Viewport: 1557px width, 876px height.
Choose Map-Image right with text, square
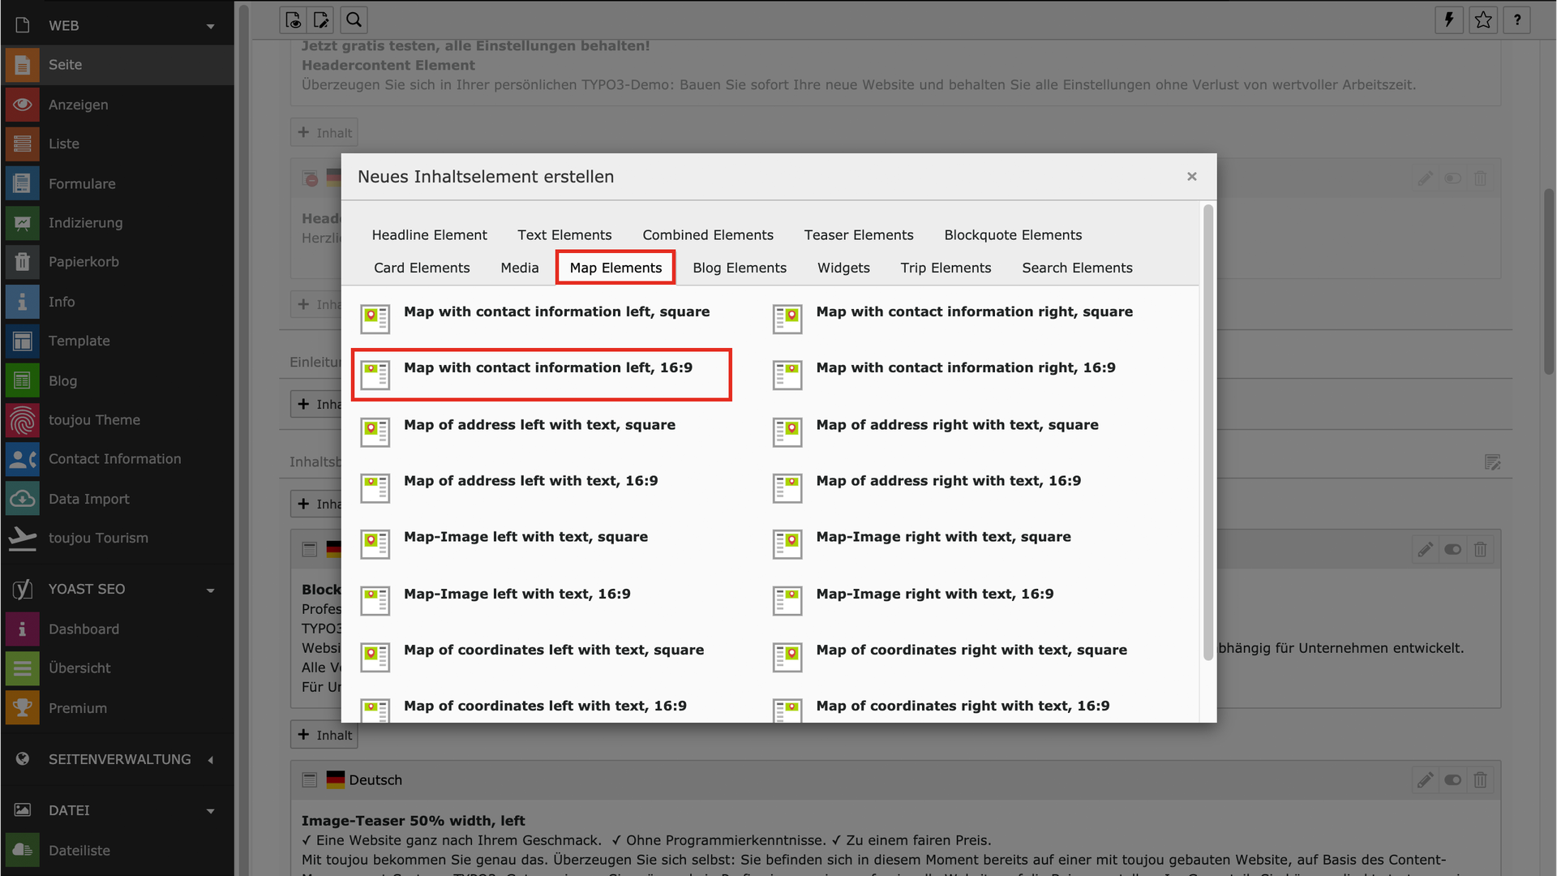coord(942,537)
